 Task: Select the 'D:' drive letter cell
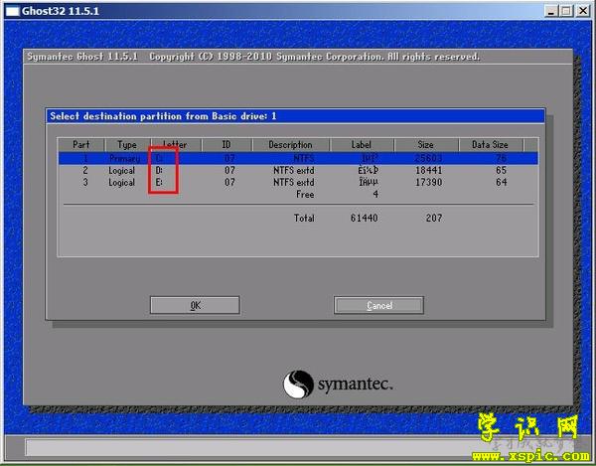coord(159,170)
